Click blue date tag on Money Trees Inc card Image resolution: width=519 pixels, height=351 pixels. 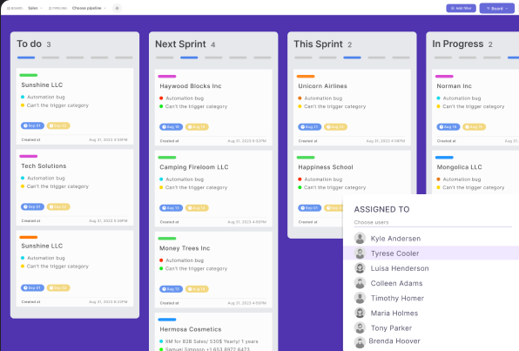coord(172,289)
